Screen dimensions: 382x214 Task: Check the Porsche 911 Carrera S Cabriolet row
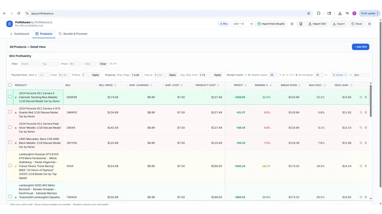click(x=10, y=97)
